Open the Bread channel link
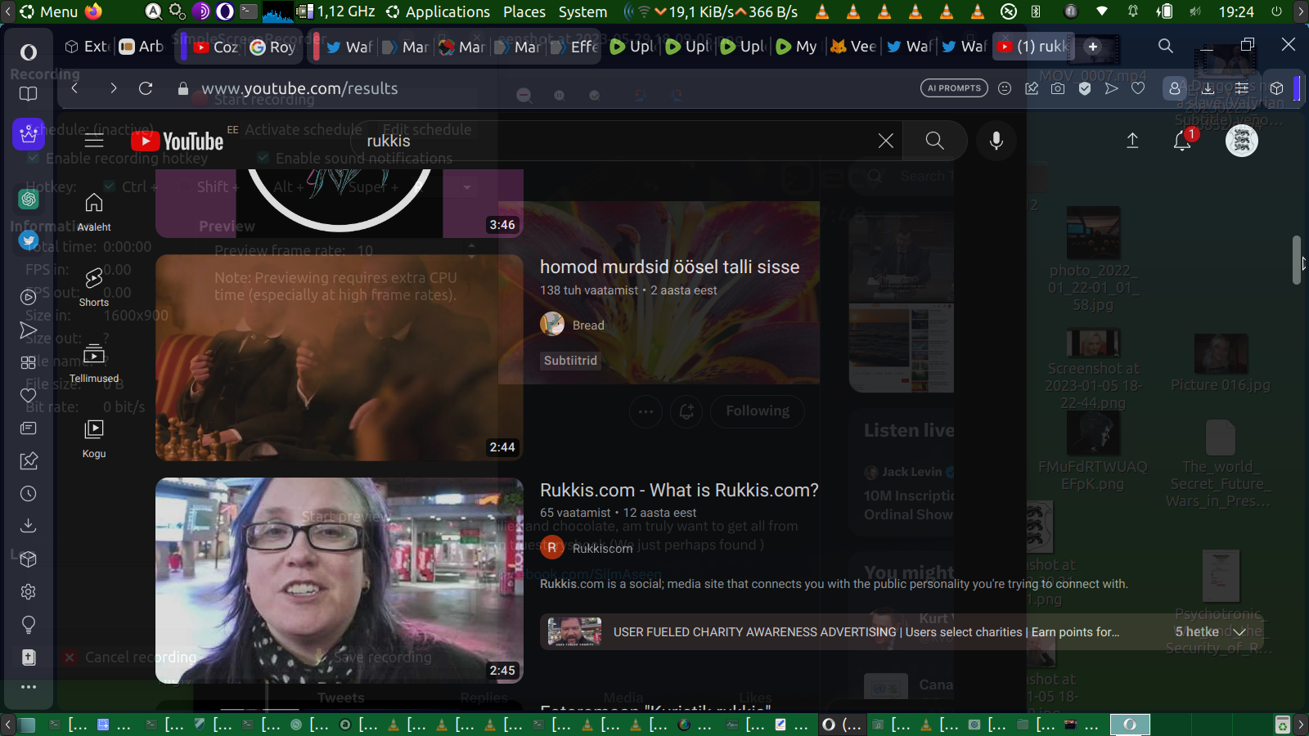This screenshot has width=1309, height=736. [588, 325]
